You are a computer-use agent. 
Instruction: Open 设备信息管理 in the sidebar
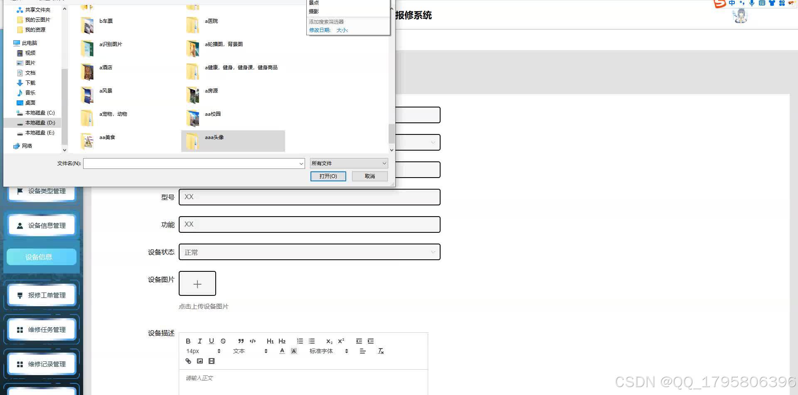click(x=42, y=225)
